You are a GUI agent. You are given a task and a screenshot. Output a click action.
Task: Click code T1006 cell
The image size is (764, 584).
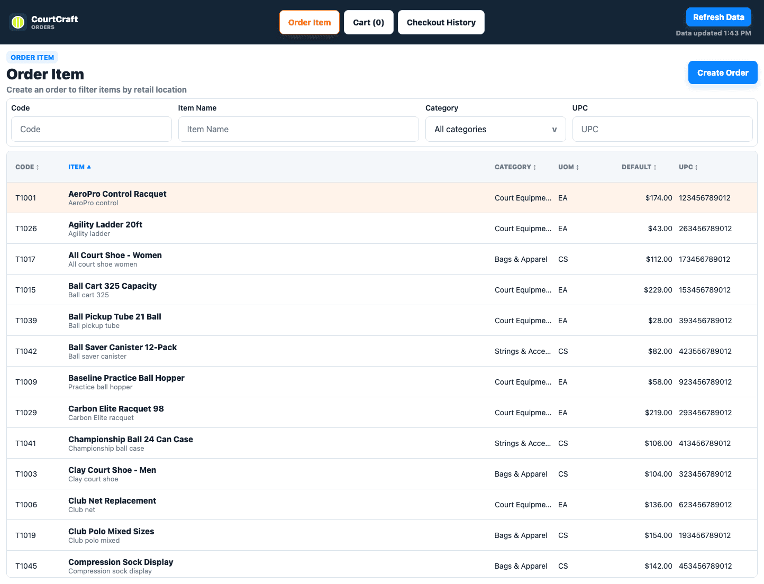(26, 505)
